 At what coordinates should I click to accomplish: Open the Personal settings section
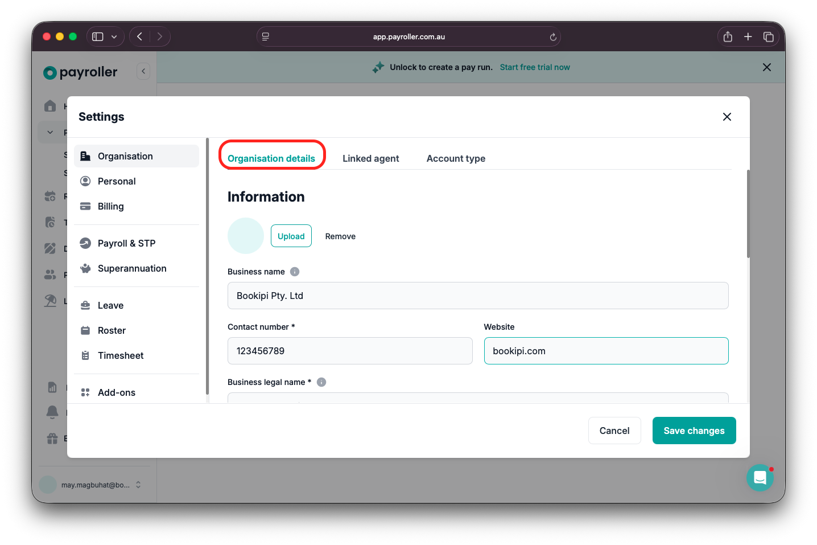tap(137, 181)
